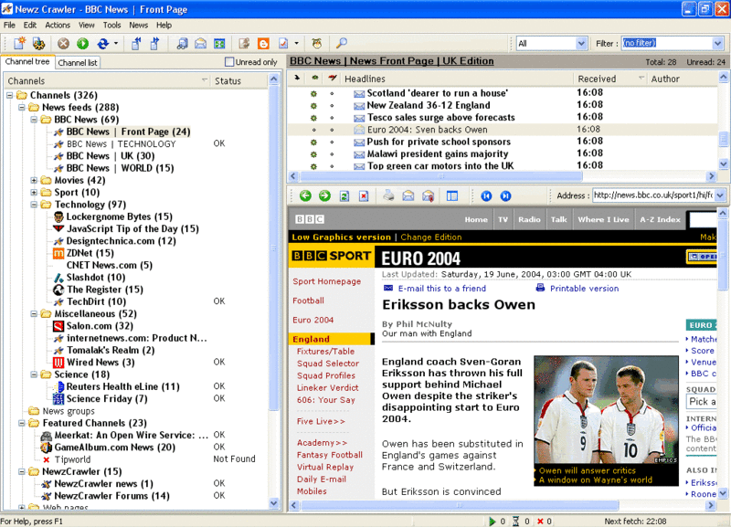Open the All view dropdown

click(x=581, y=43)
